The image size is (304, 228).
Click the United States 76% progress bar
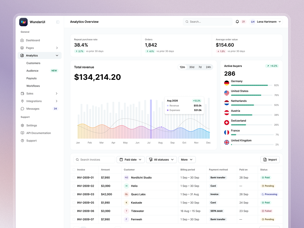click(x=252, y=95)
